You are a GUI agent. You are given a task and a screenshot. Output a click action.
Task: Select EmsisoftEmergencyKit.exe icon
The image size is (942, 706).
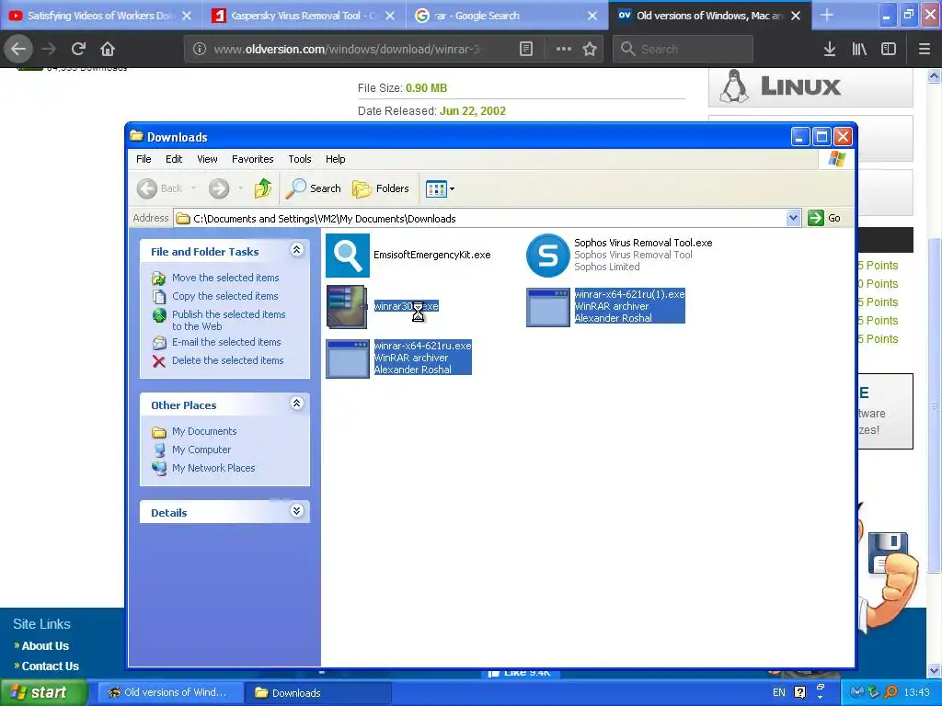347,256
